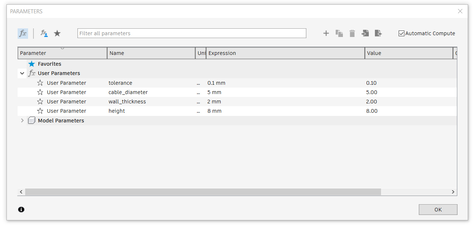Click the 8.00 value cell
Screen dimensions: 476x229
click(409, 111)
